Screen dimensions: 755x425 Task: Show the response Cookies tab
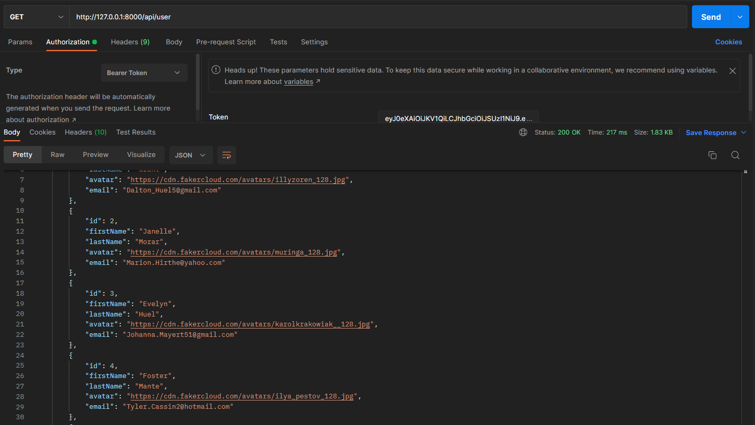[42, 132]
